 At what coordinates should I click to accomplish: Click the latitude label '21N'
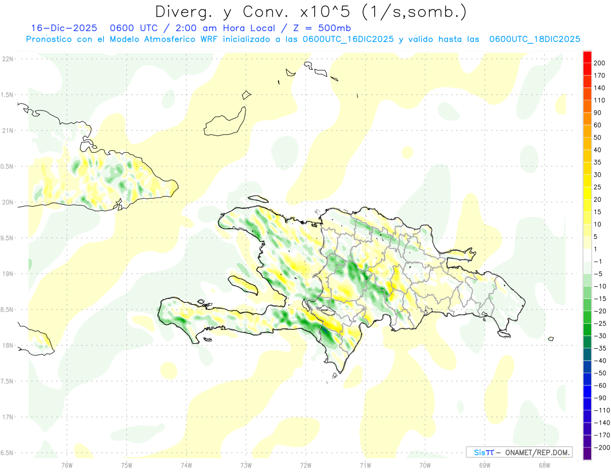pyautogui.click(x=8, y=130)
